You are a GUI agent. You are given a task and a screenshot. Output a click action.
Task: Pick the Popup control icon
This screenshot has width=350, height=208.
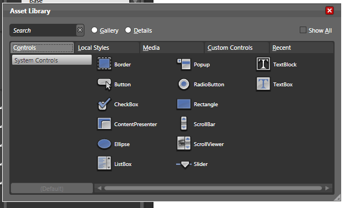(184, 64)
